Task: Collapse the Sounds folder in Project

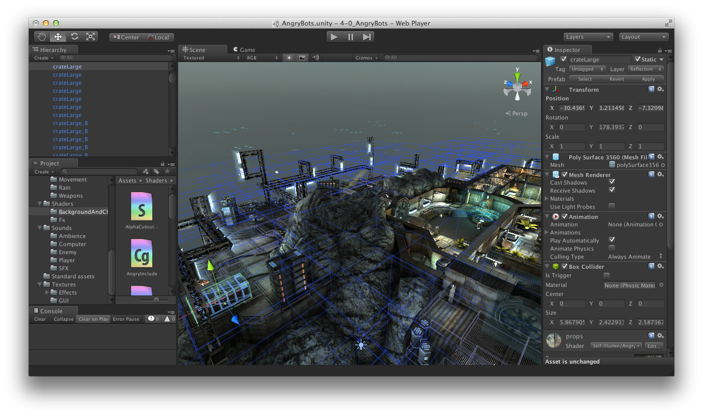Action: (x=40, y=228)
